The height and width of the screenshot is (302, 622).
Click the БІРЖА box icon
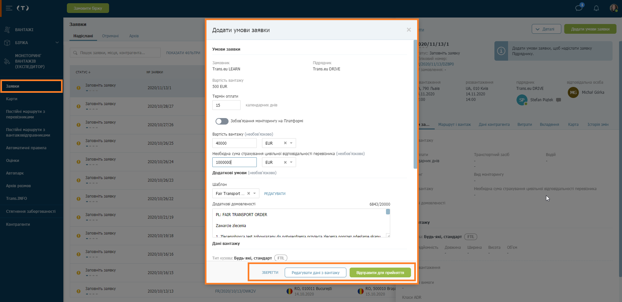click(7, 42)
